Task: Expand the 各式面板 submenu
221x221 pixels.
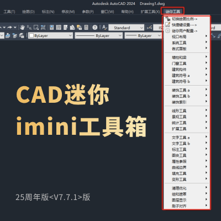Action: (x=186, y=49)
